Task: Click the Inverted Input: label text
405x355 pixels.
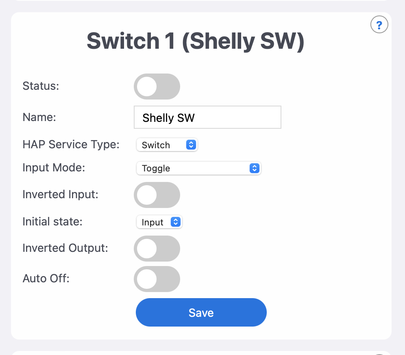Action: [61, 194]
